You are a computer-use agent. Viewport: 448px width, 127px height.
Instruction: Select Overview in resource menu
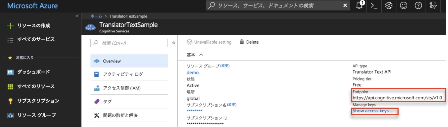coord(129,61)
